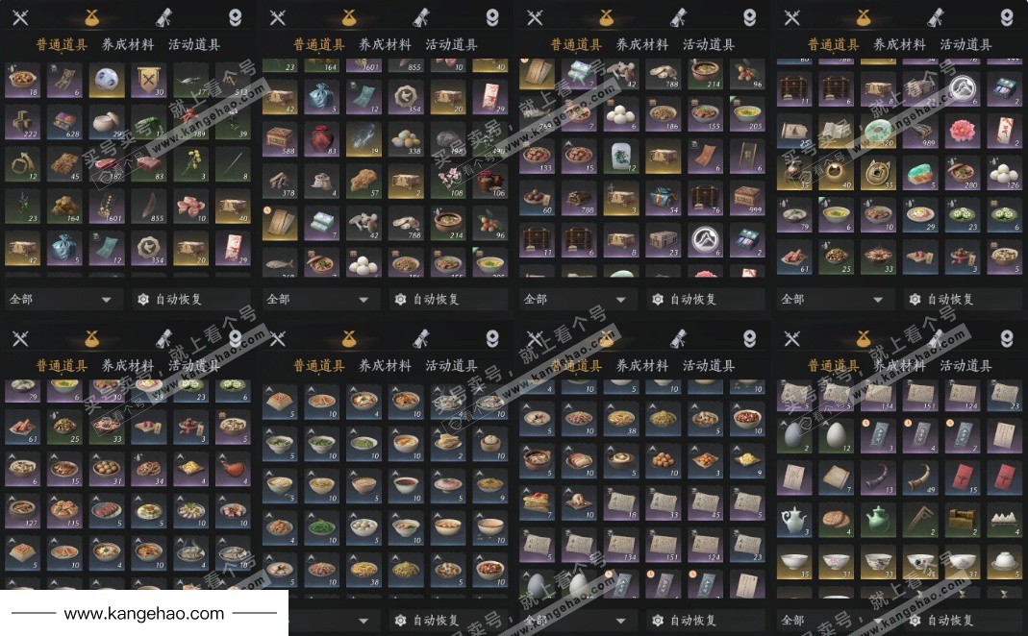This screenshot has width=1028, height=636.
Task: Select the lighter horn item with count 49
Action: 920,477
